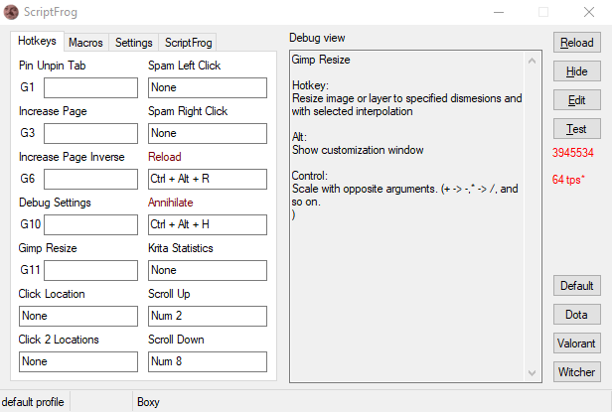Select the ScriptFrog tab
This screenshot has width=612, height=412.
coord(188,42)
